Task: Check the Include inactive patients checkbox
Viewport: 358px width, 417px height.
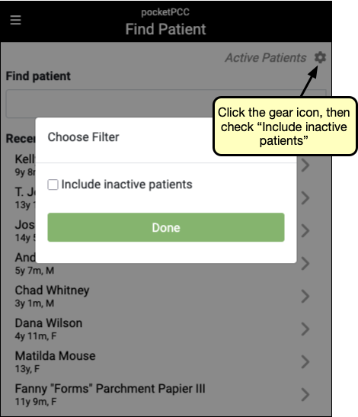Action: [53, 184]
